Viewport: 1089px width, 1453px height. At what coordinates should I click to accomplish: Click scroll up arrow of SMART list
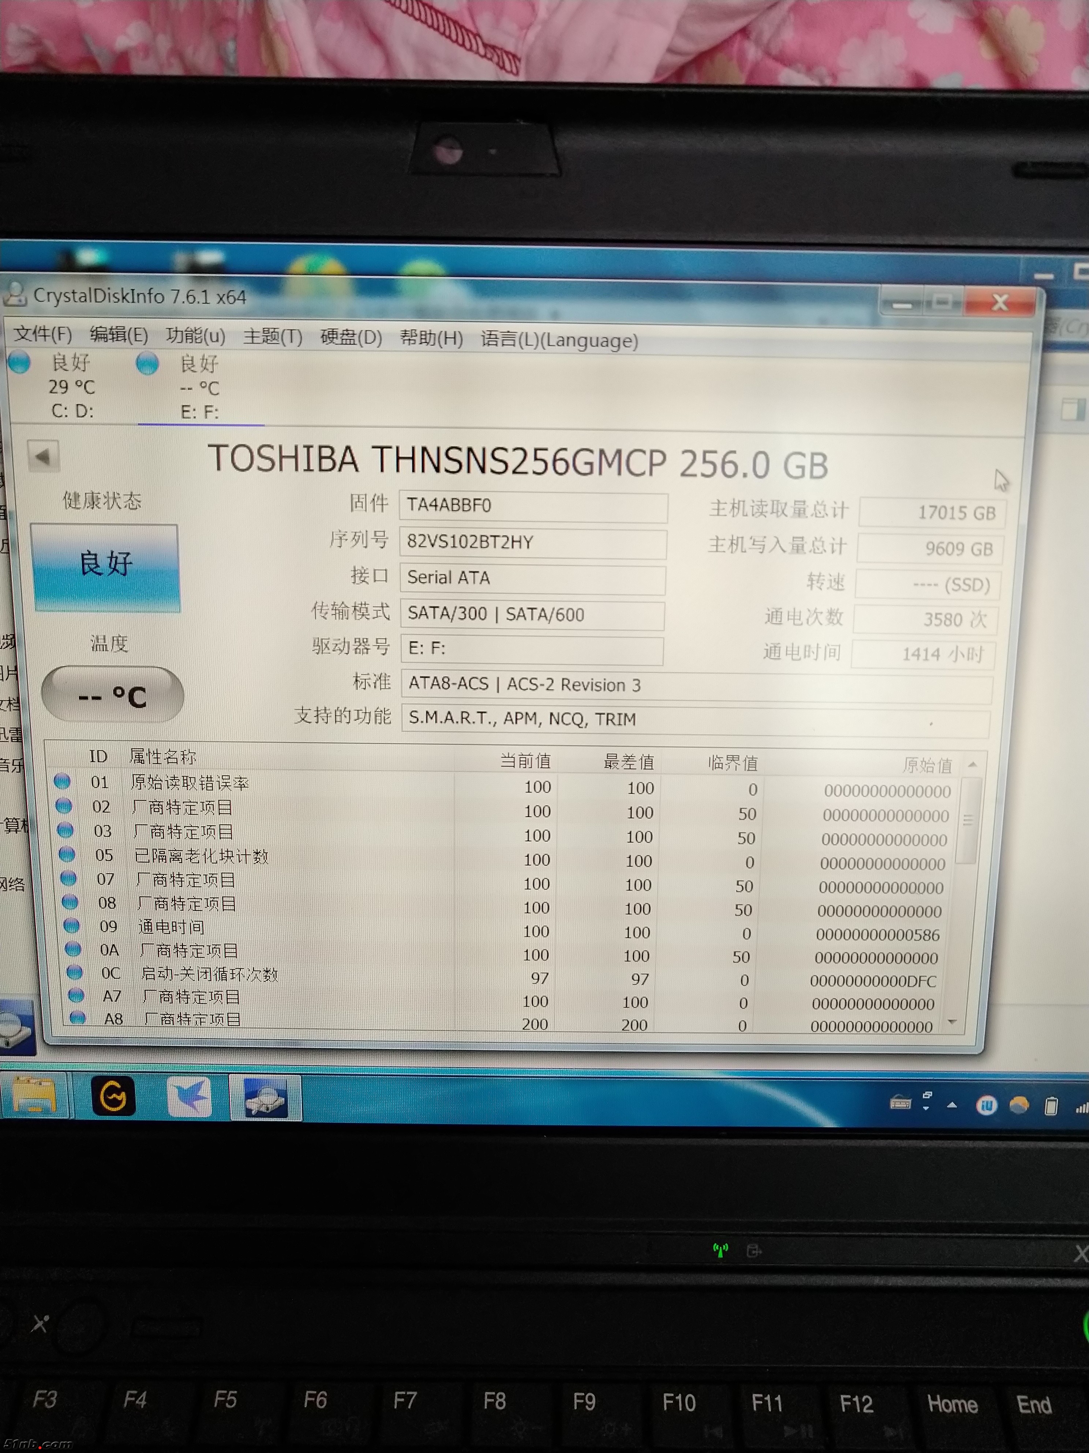point(973,765)
